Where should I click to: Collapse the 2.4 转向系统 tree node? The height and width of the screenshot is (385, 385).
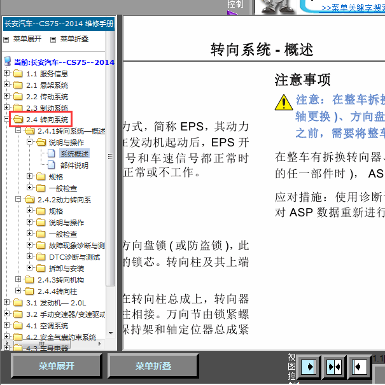click(6, 119)
